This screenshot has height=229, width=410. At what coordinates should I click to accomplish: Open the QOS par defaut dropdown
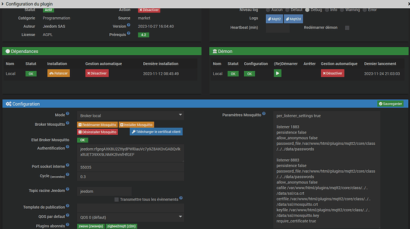131,217
